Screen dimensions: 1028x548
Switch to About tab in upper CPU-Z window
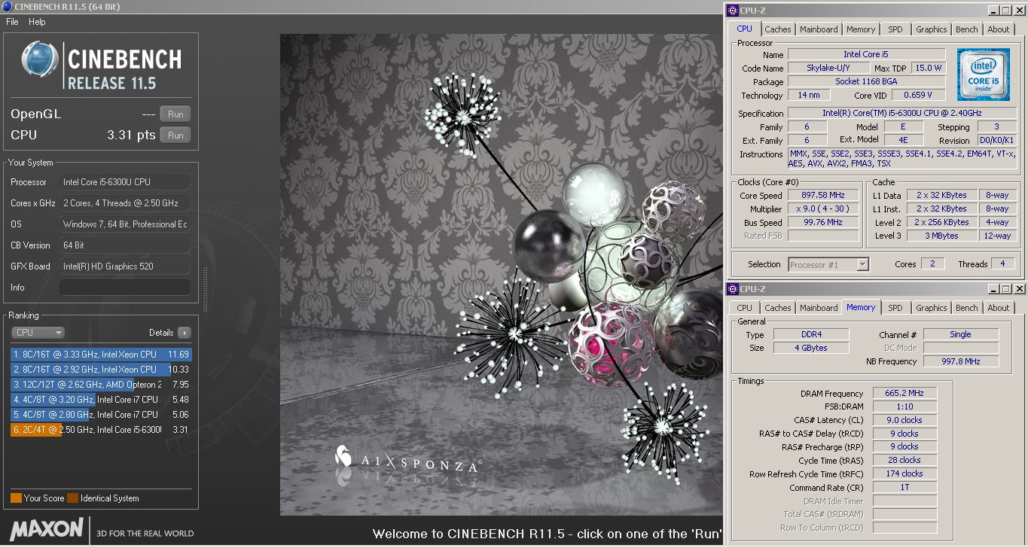click(999, 29)
